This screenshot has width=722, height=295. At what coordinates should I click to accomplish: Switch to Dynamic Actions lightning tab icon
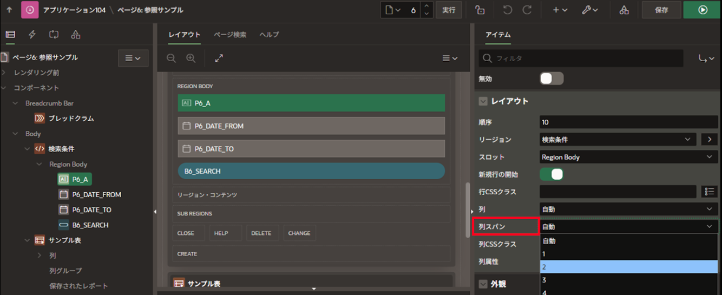pyautogui.click(x=32, y=35)
